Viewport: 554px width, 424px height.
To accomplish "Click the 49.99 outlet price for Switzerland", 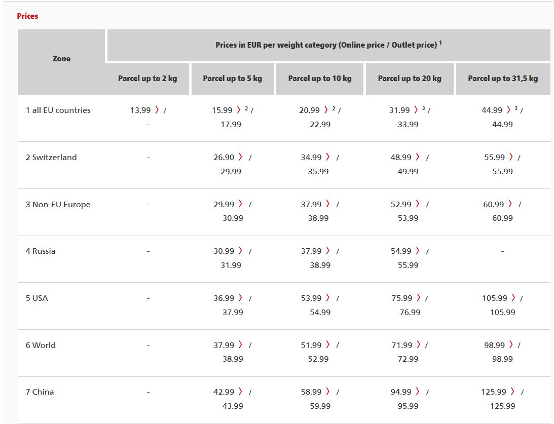I will click(x=408, y=171).
